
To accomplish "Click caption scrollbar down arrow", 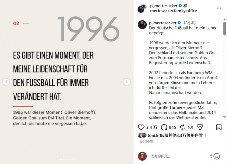I will [225, 117].
